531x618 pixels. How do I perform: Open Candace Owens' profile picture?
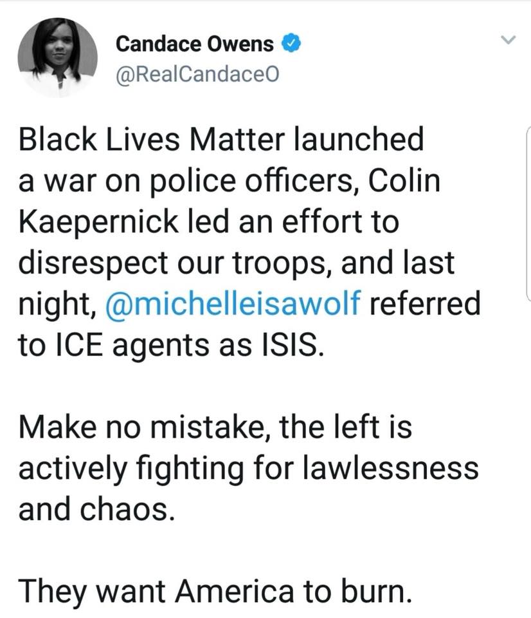pyautogui.click(x=57, y=59)
